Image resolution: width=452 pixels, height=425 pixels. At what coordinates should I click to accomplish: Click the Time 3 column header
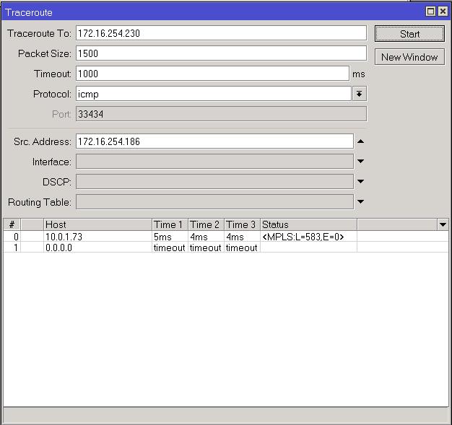[x=242, y=224]
